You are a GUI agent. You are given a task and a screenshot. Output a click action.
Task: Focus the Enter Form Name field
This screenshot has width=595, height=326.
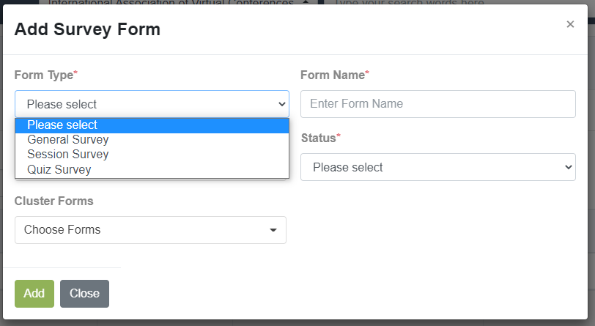click(x=438, y=104)
